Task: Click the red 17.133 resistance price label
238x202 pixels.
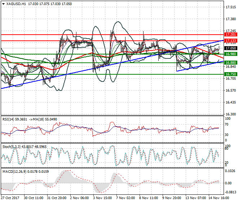Action: pos(230,41)
